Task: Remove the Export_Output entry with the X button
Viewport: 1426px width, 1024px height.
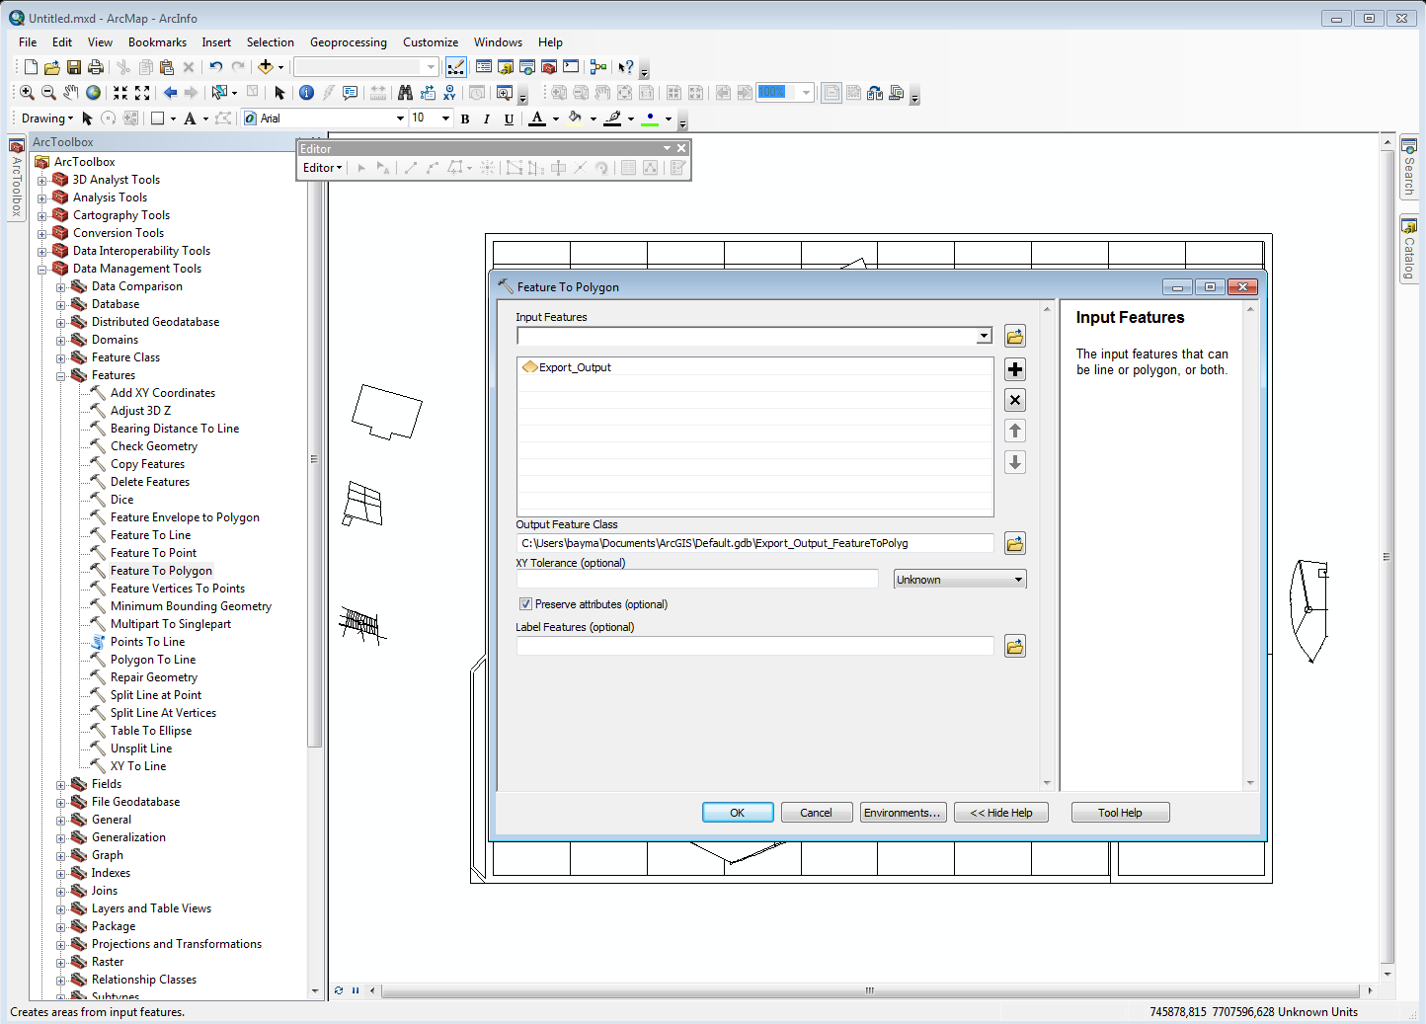Action: (1015, 400)
